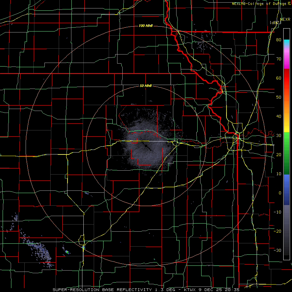The height and width of the screenshot is (292, 292).
Task: Click the red segment of color bar
Action: tap(286, 78)
